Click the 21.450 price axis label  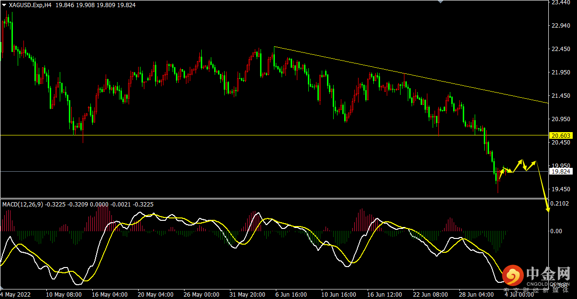[x=561, y=96]
